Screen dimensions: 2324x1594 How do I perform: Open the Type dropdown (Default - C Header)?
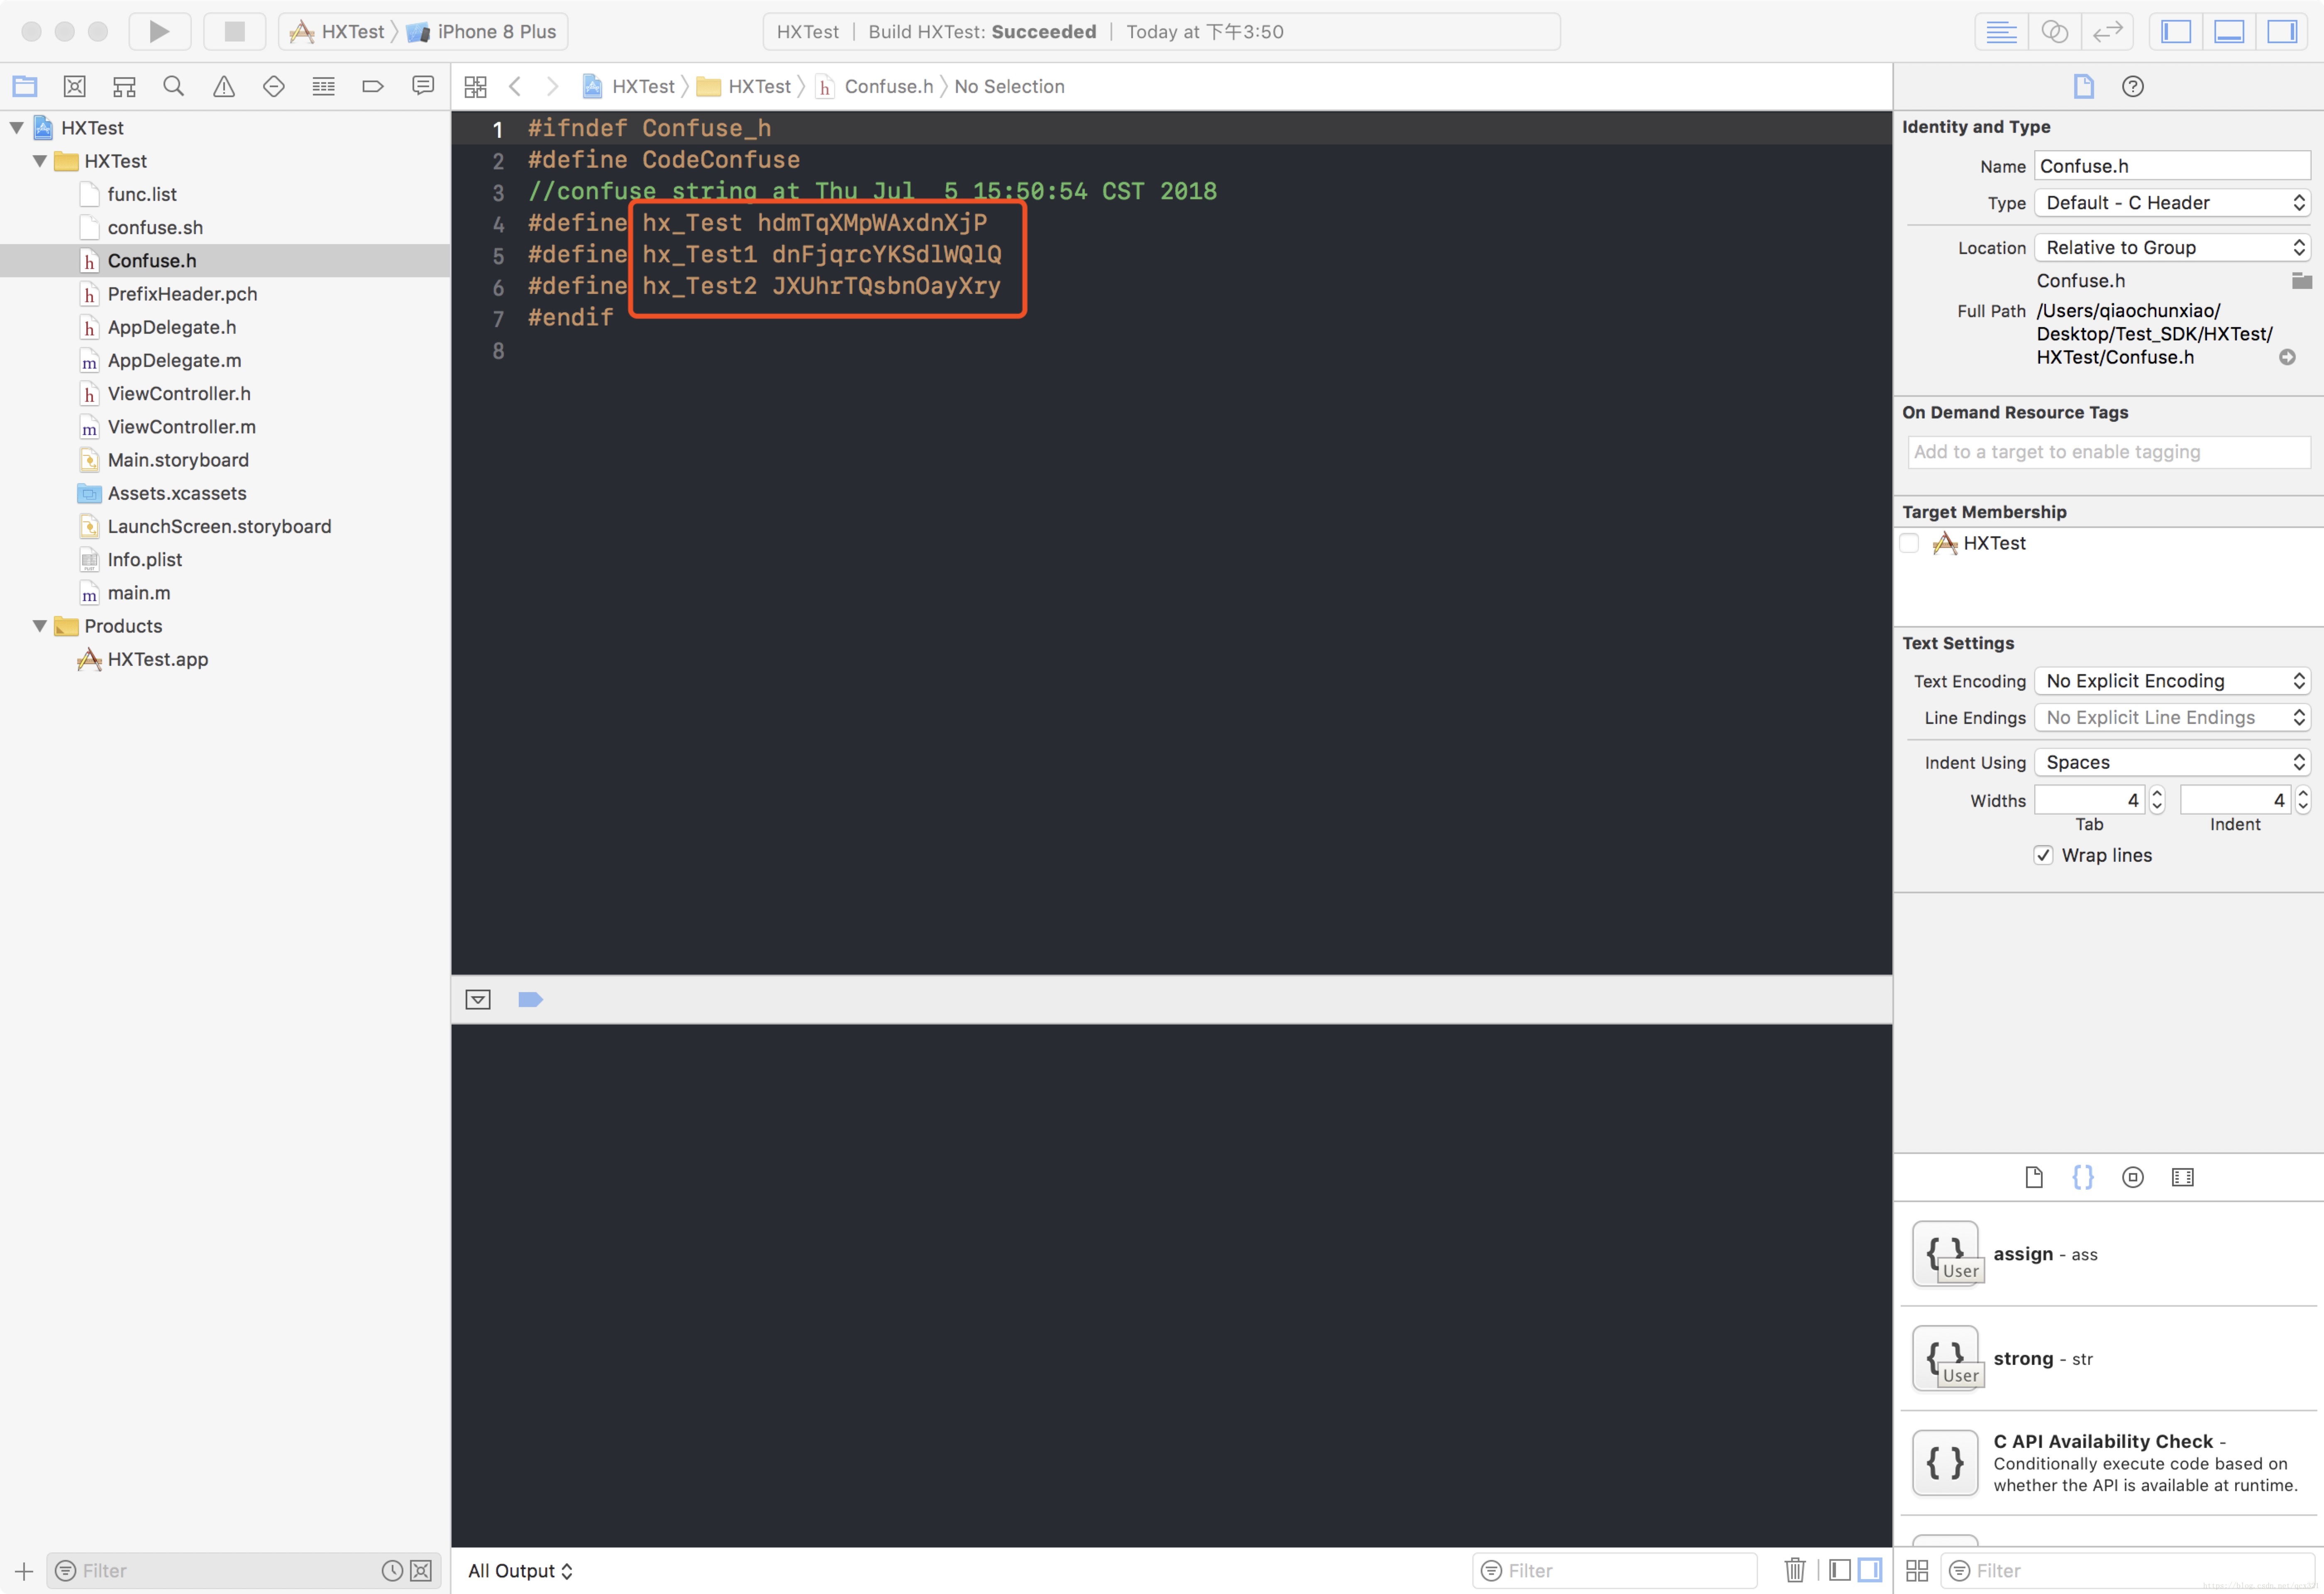click(2172, 202)
